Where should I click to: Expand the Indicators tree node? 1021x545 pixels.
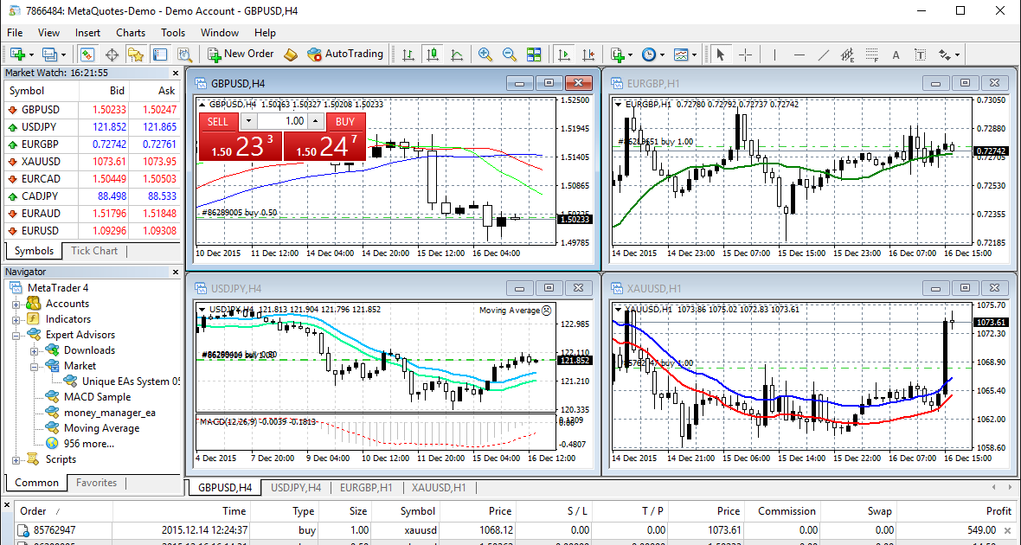[x=16, y=320]
